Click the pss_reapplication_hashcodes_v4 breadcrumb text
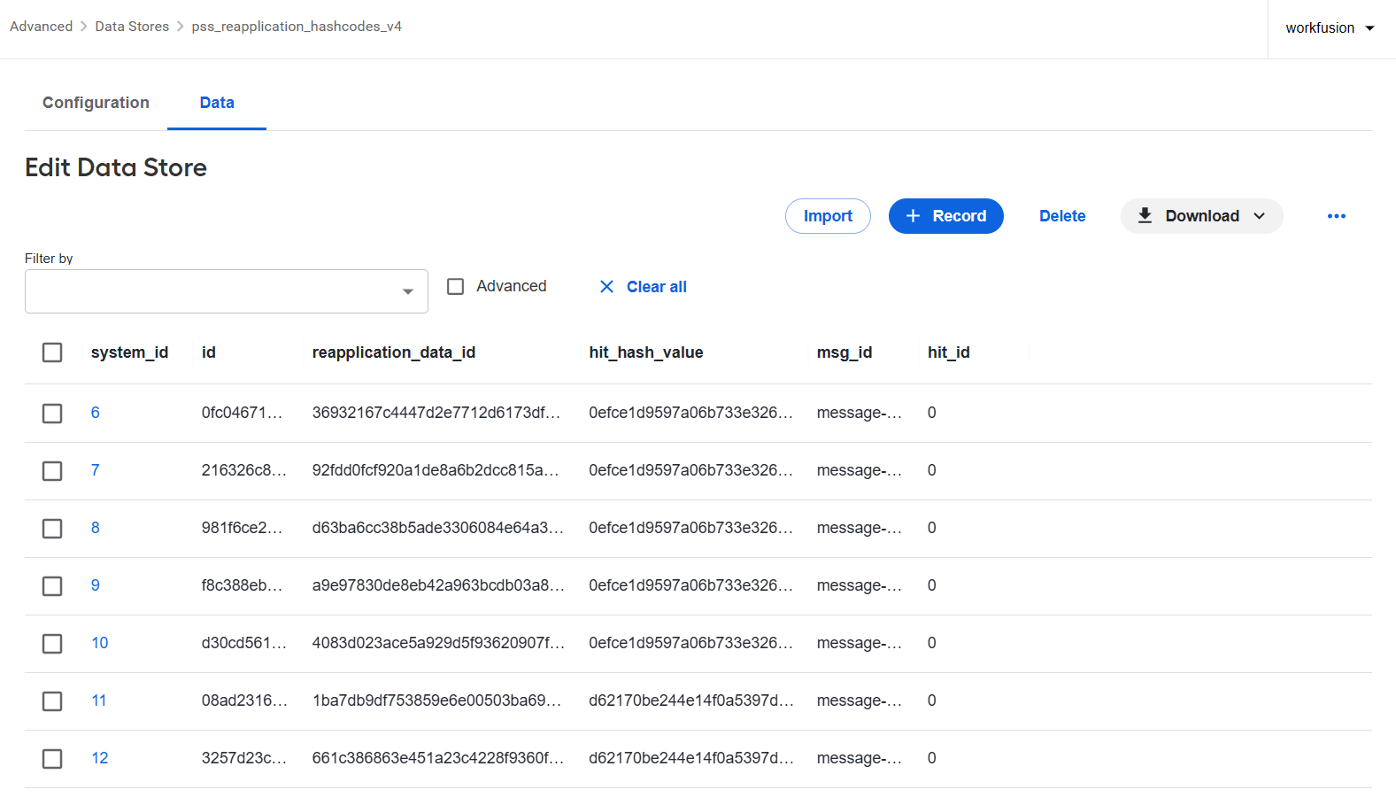 [x=297, y=27]
